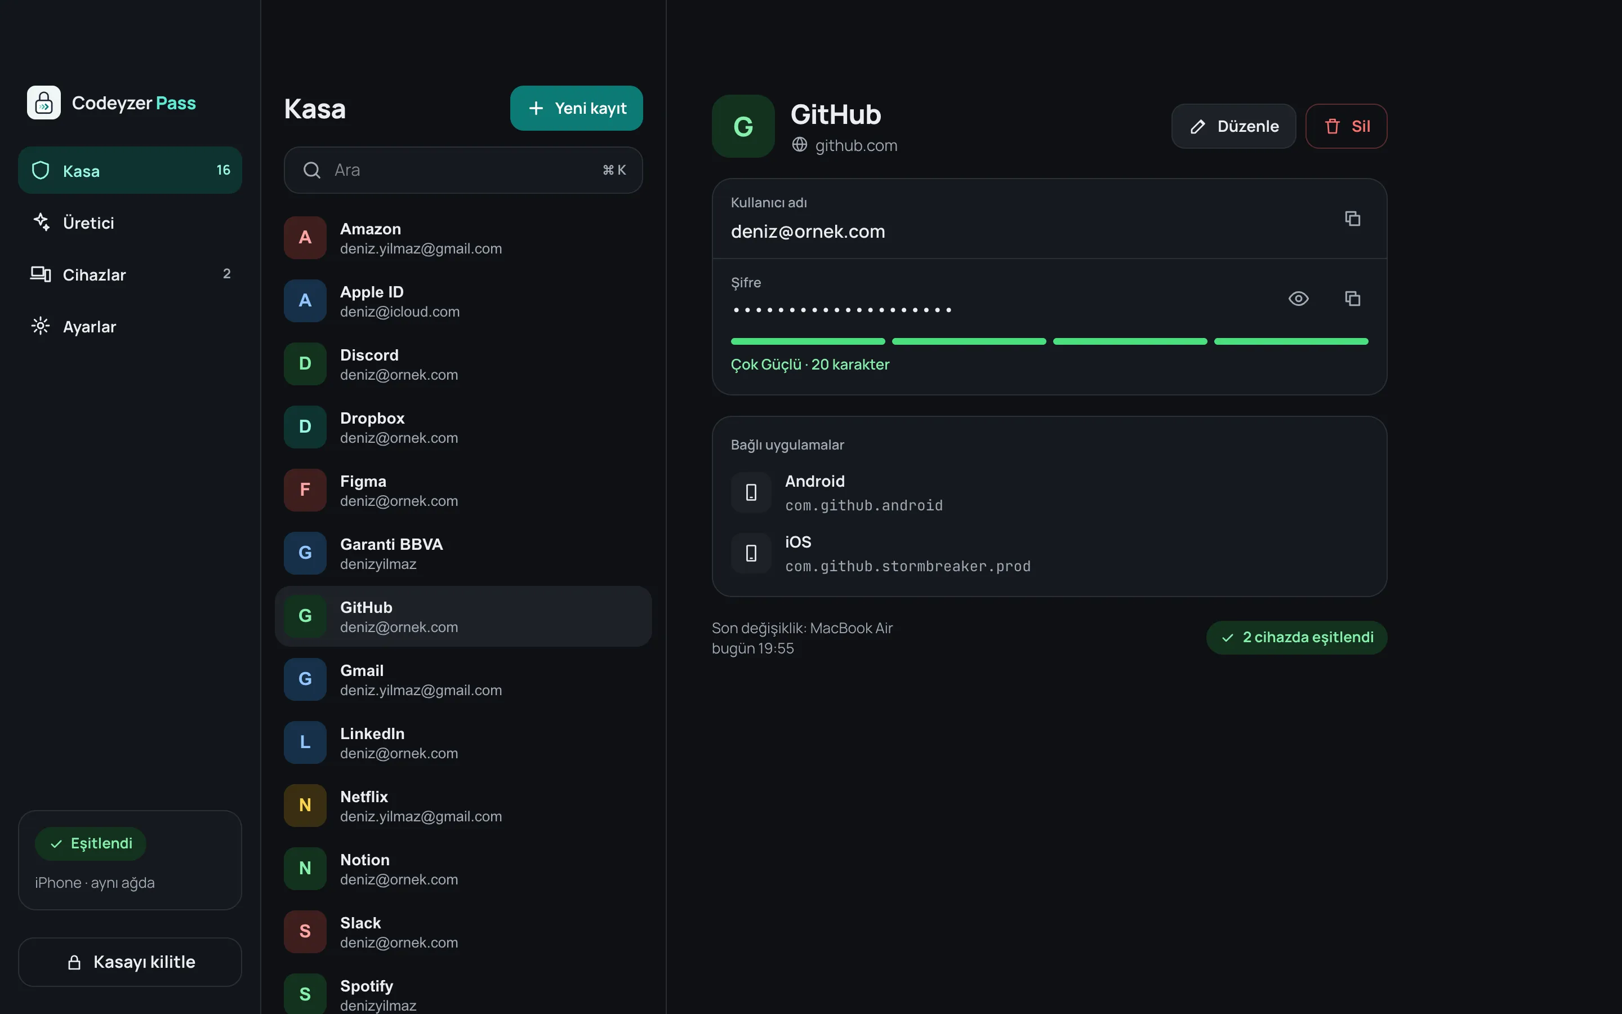Image resolution: width=1622 pixels, height=1014 pixels.
Task: Click the Codeyzer Pass logo icon
Action: (x=43, y=103)
